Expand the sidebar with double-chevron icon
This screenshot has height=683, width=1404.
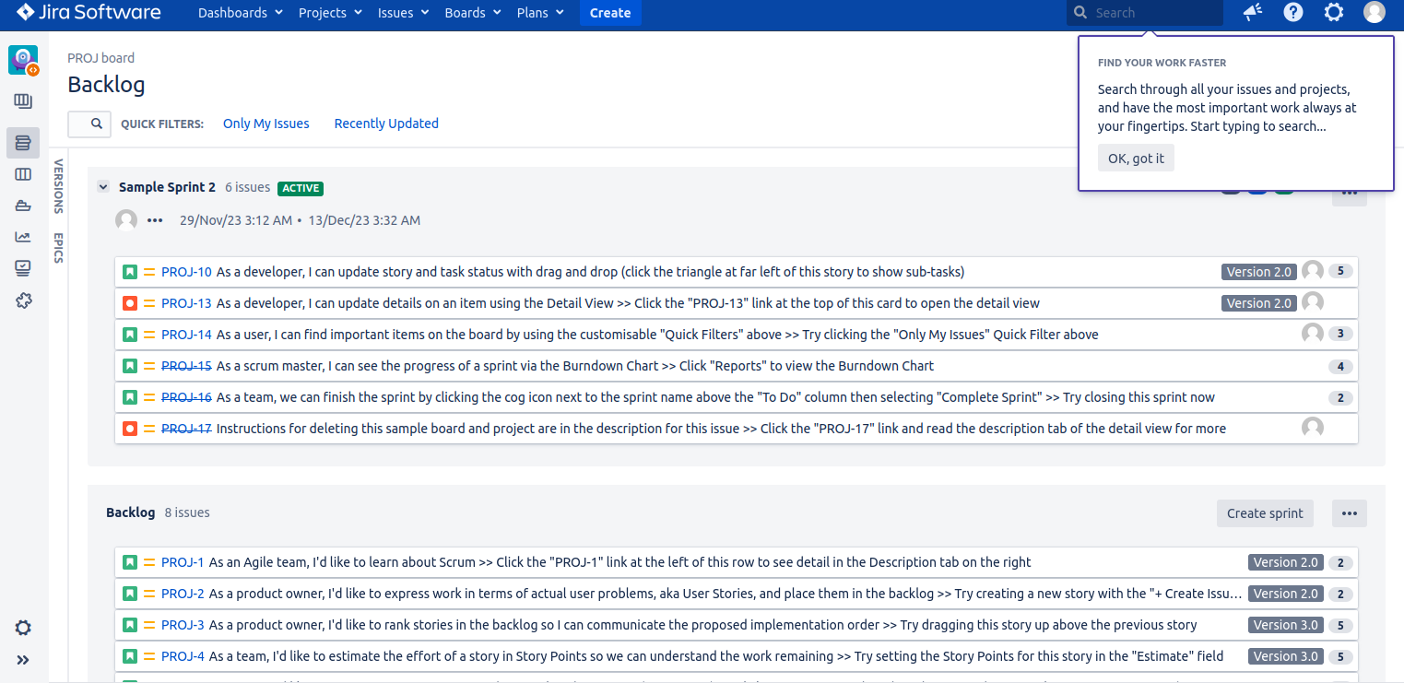pyautogui.click(x=23, y=660)
